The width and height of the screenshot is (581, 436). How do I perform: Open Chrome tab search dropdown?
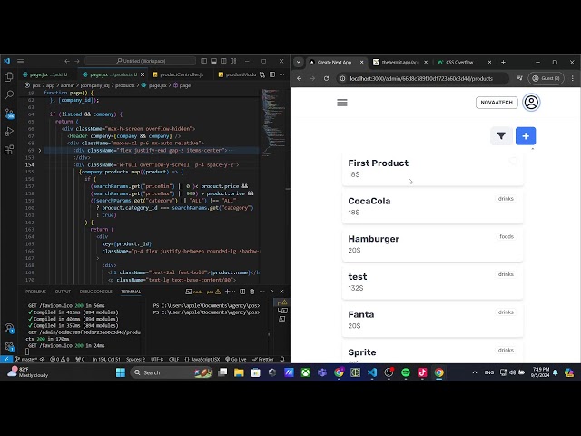[x=299, y=63]
